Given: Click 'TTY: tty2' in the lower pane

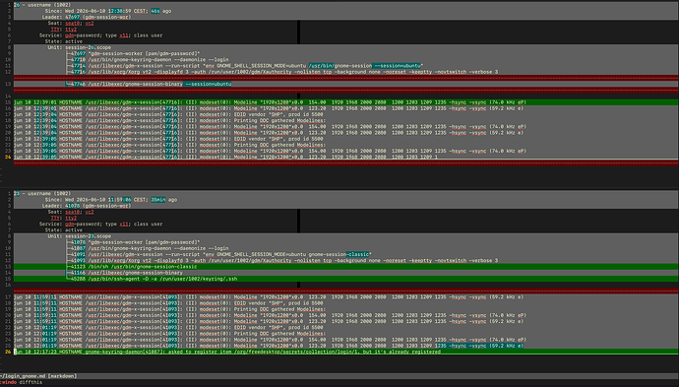Looking at the screenshot, I should click(64, 218).
